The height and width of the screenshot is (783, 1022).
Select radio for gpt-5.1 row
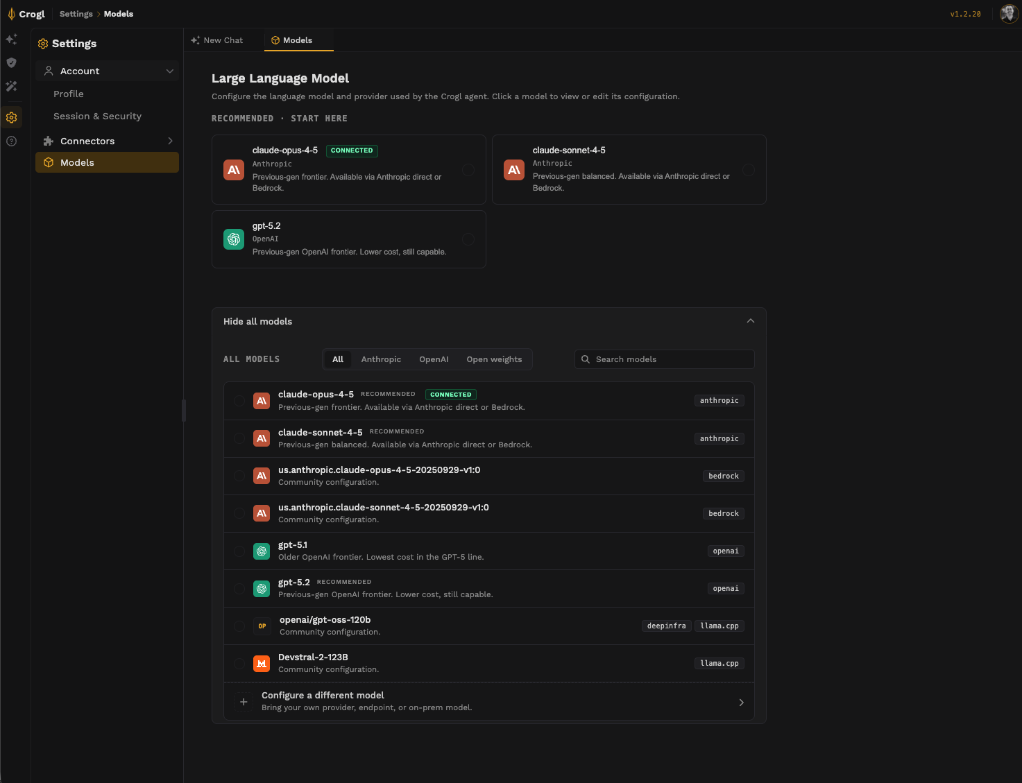239,551
